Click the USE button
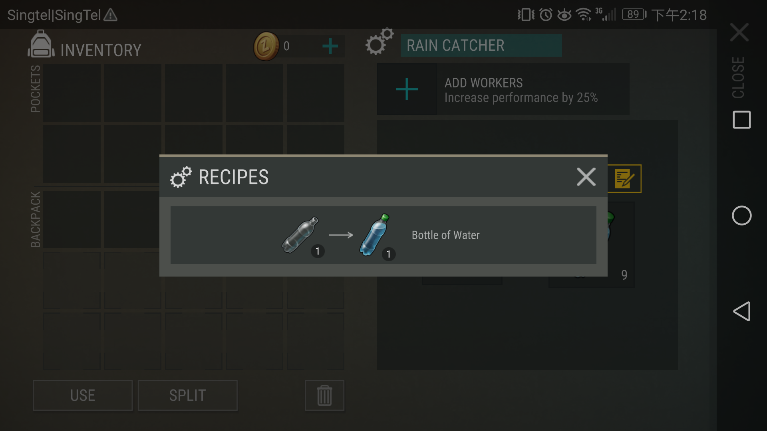767x431 pixels. tap(83, 395)
